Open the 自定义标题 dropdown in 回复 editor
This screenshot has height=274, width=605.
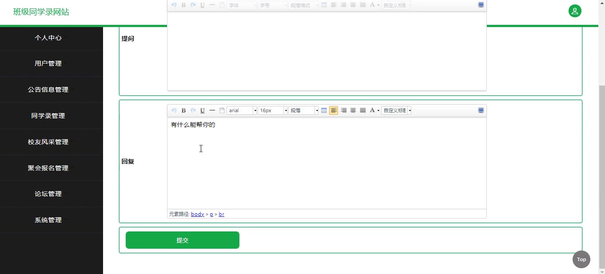click(396, 110)
